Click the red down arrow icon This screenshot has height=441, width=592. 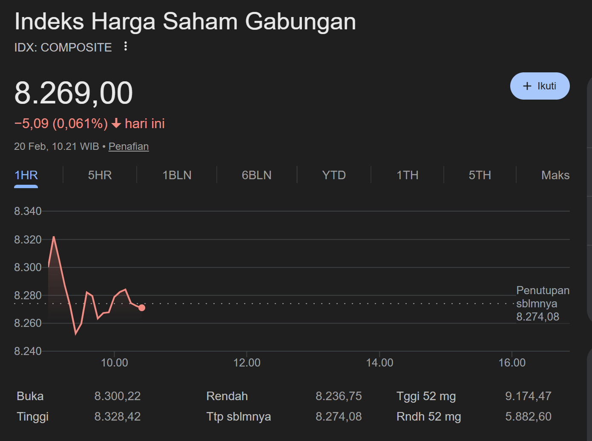click(116, 124)
